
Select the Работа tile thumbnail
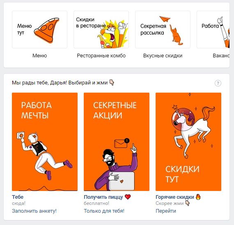[213, 30]
